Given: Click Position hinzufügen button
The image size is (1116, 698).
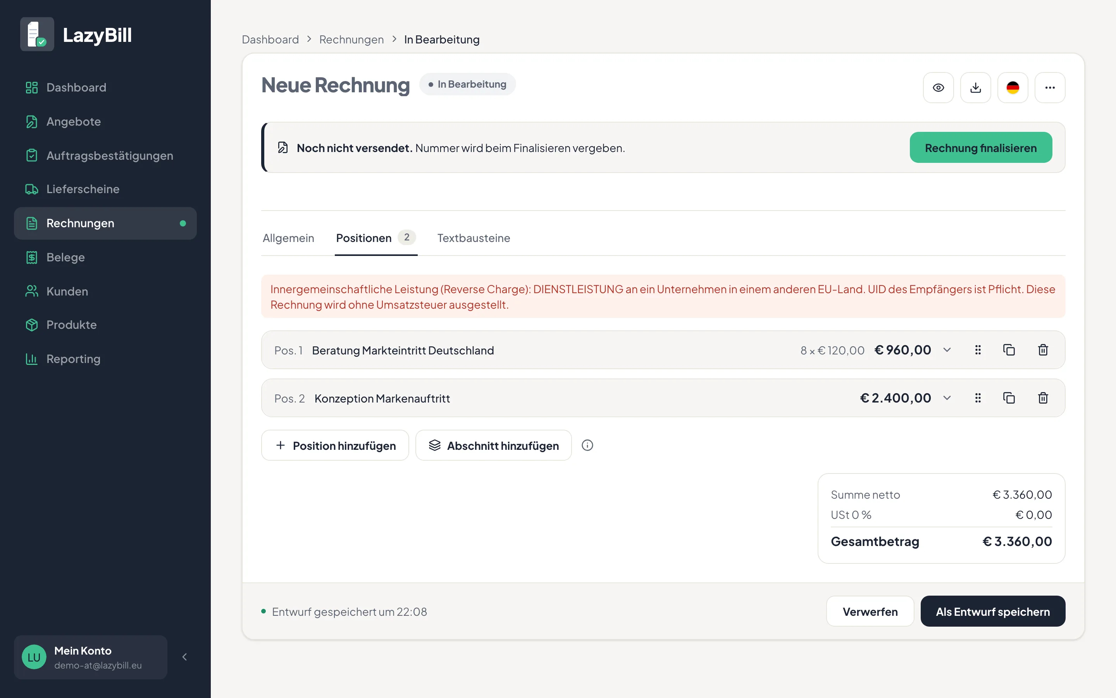Looking at the screenshot, I should click(x=335, y=446).
